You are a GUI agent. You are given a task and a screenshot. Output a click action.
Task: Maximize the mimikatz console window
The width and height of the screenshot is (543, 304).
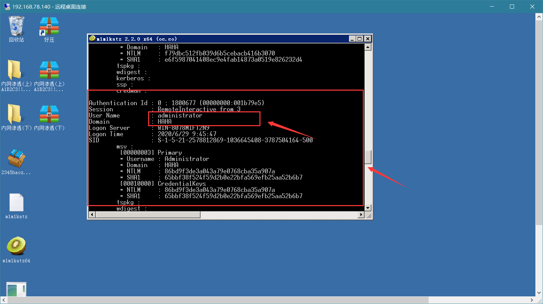360,39
